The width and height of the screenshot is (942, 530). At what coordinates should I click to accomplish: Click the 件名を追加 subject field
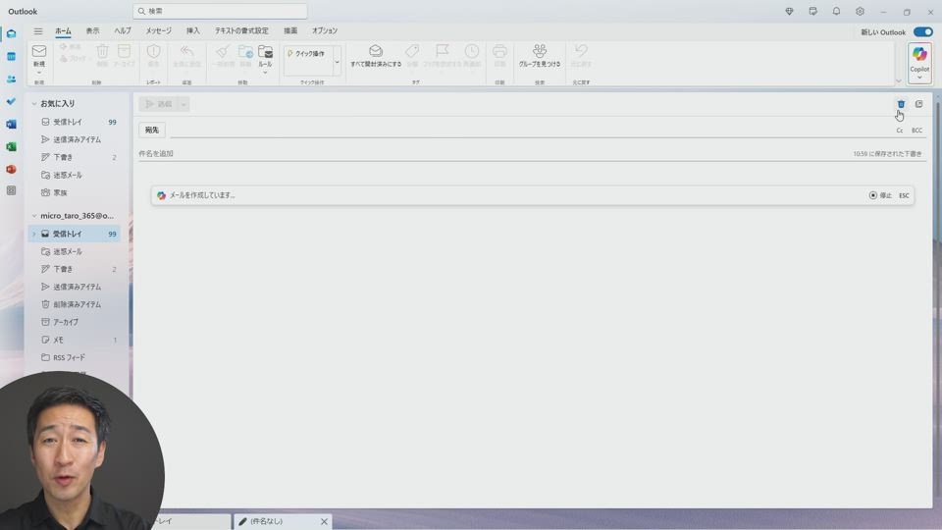point(392,154)
